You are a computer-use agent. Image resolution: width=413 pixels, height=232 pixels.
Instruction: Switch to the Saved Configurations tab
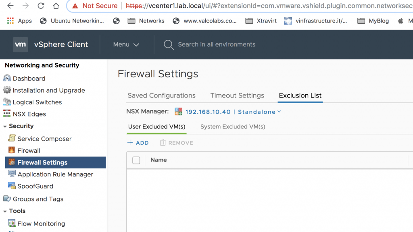pyautogui.click(x=161, y=95)
